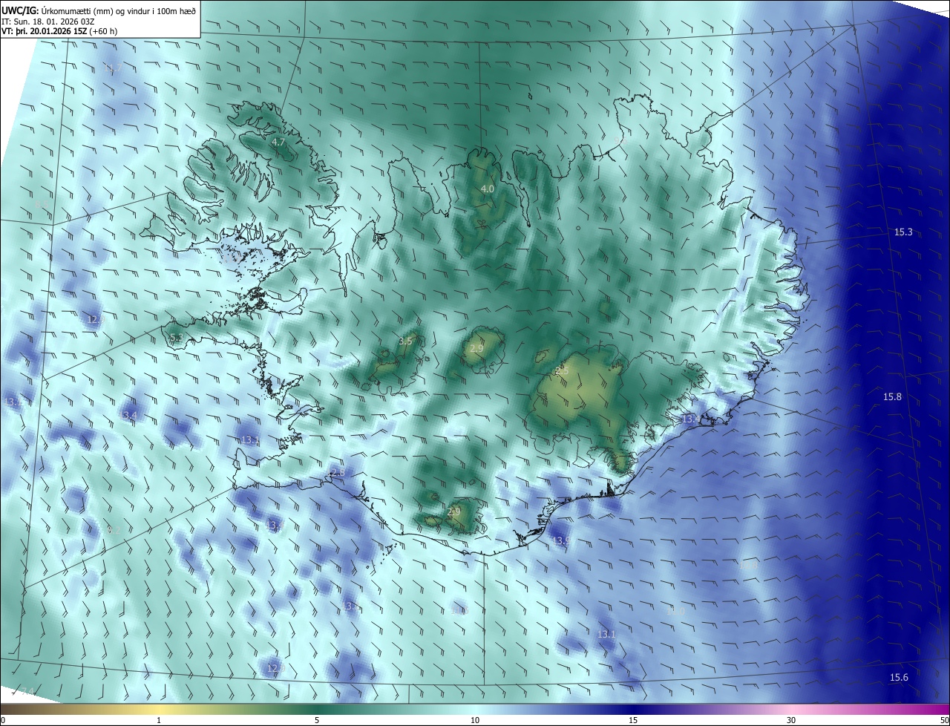Click the colorbar label 50
The image size is (950, 726).
(944, 720)
